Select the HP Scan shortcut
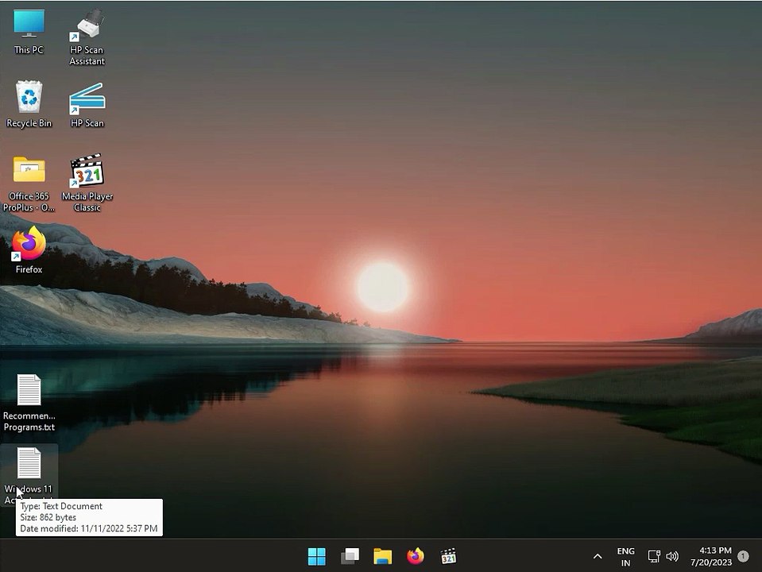Viewport: 762px width, 572px height. click(87, 104)
